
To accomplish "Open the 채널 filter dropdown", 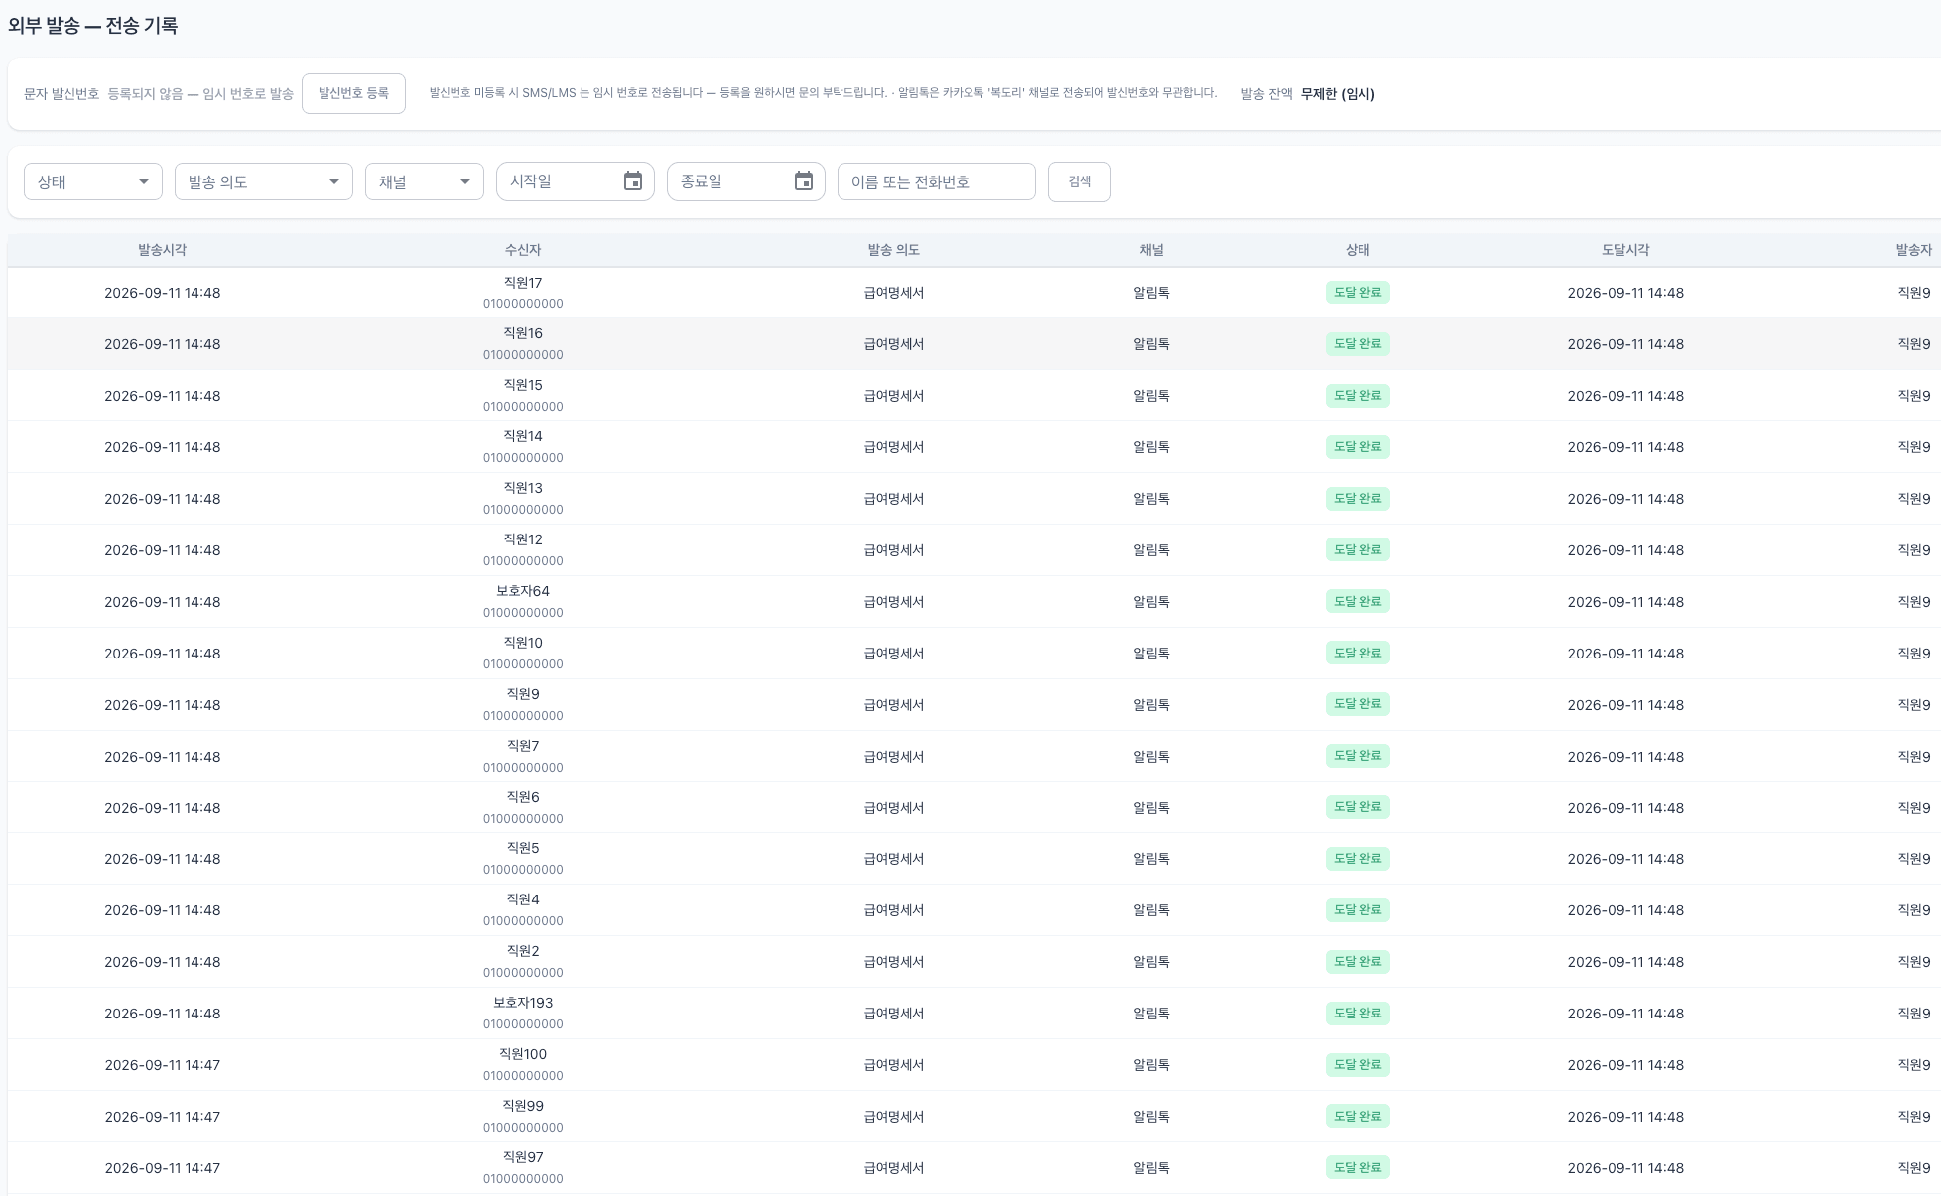I will pos(425,181).
